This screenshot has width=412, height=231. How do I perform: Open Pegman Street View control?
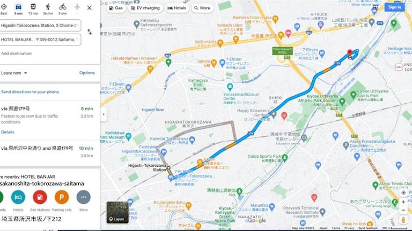click(403, 220)
